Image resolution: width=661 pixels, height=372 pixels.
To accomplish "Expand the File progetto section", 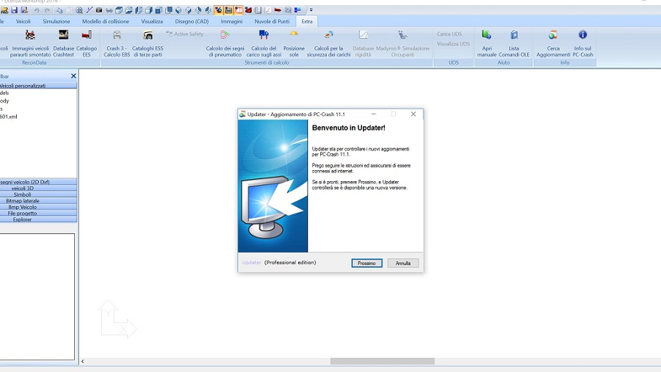I will click(38, 214).
